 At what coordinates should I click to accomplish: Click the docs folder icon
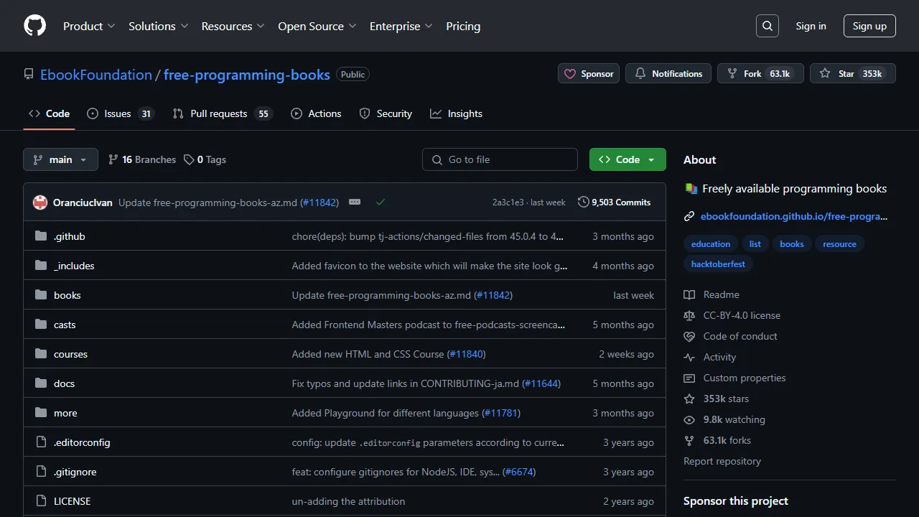click(41, 383)
